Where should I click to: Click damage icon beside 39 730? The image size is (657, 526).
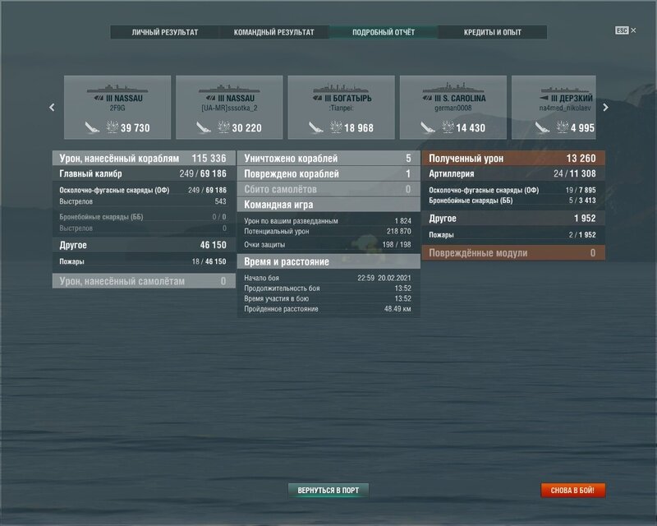pos(113,127)
